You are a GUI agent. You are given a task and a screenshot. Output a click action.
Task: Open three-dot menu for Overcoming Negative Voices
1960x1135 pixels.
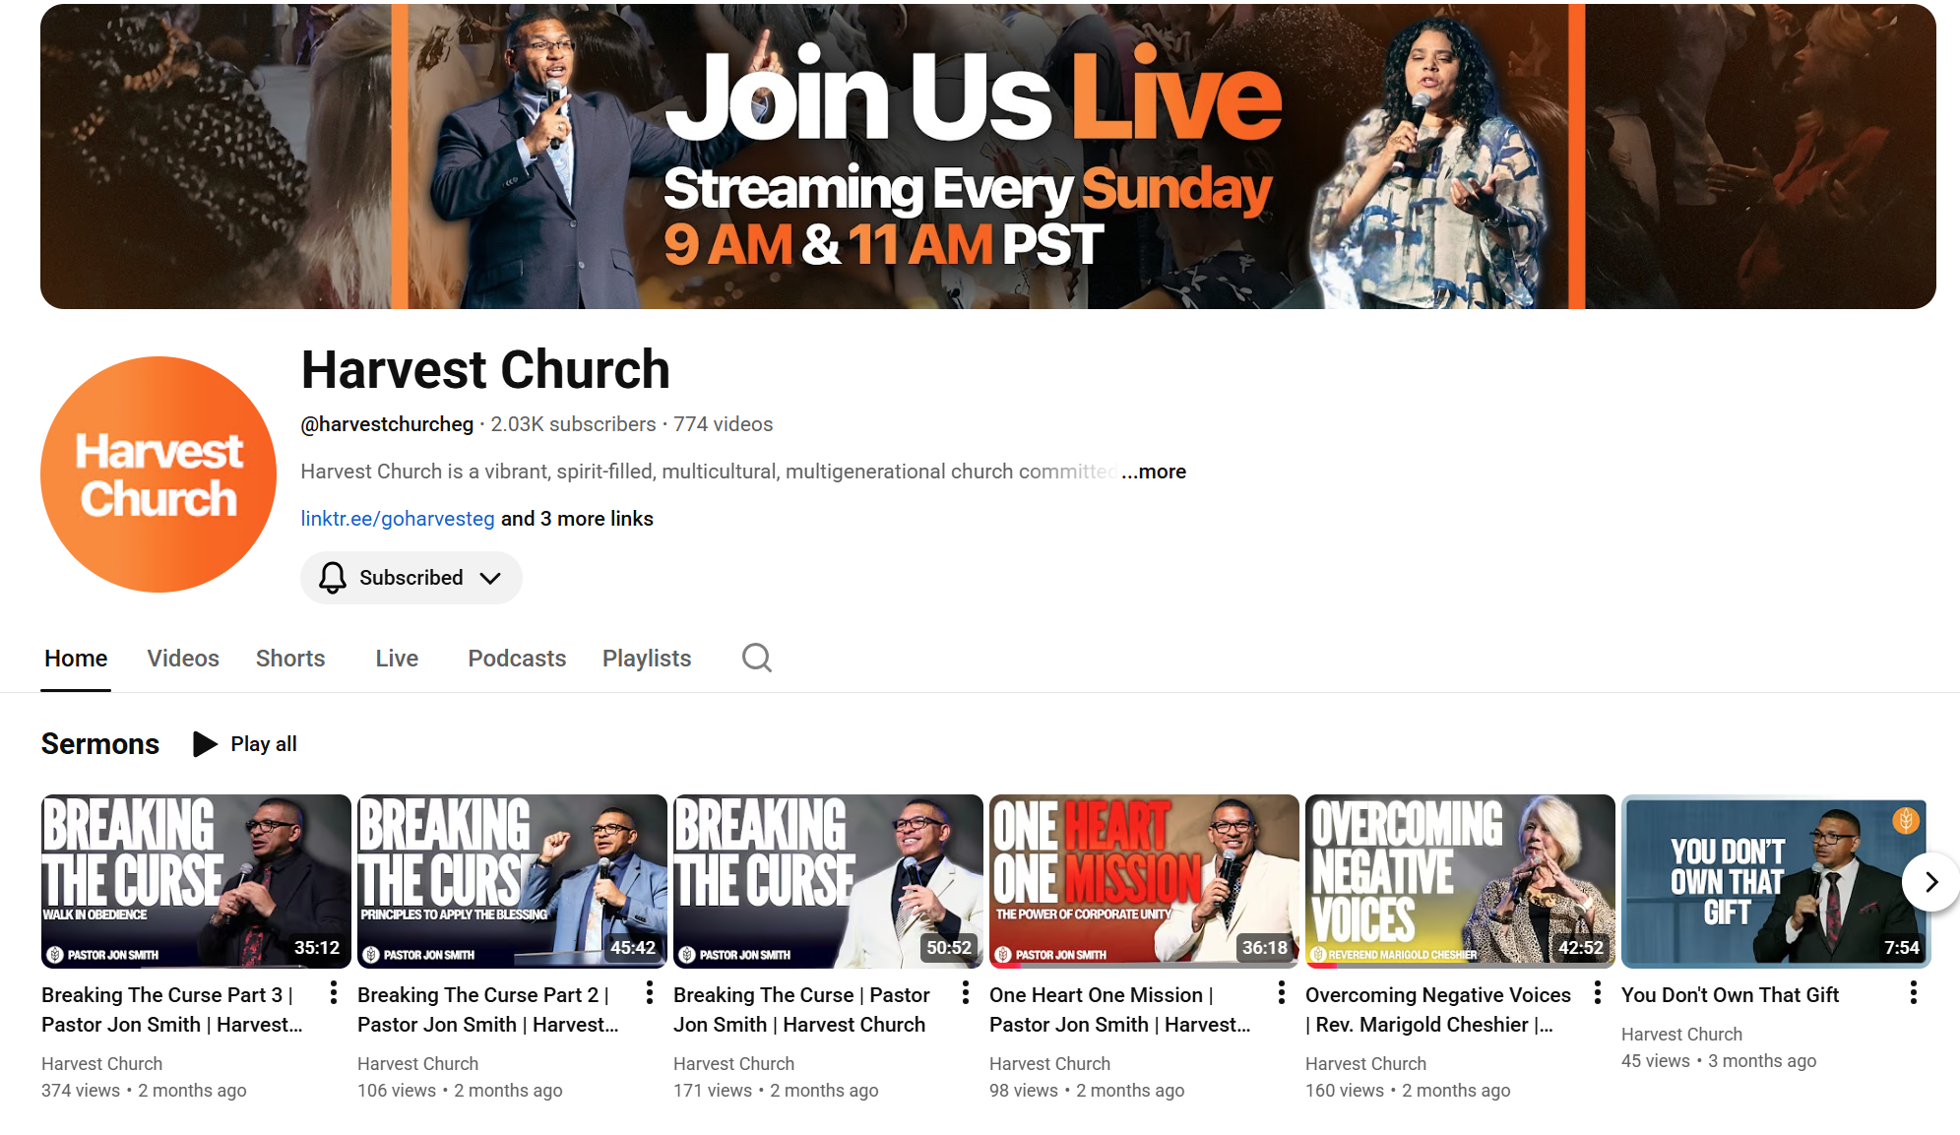click(1597, 993)
